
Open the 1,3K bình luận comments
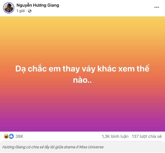114,136
